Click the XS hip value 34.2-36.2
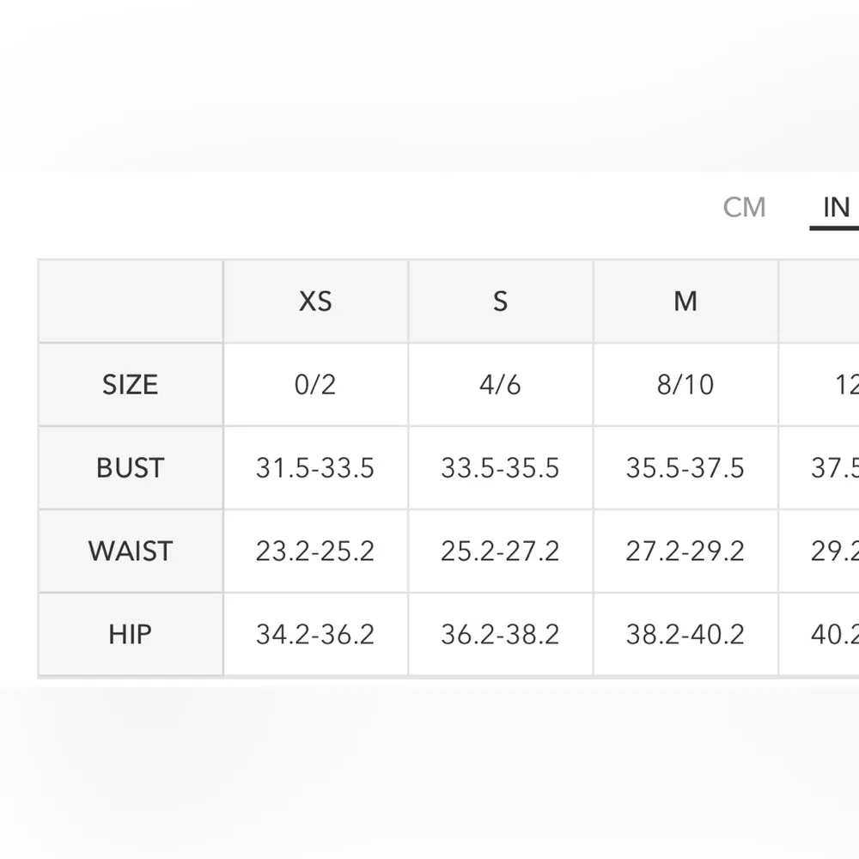Viewport: 859px width, 859px height. point(315,634)
